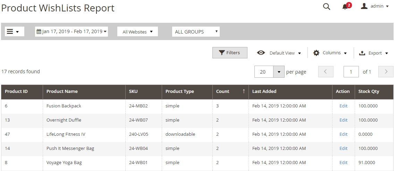Click the search magnifier icon

327,7
